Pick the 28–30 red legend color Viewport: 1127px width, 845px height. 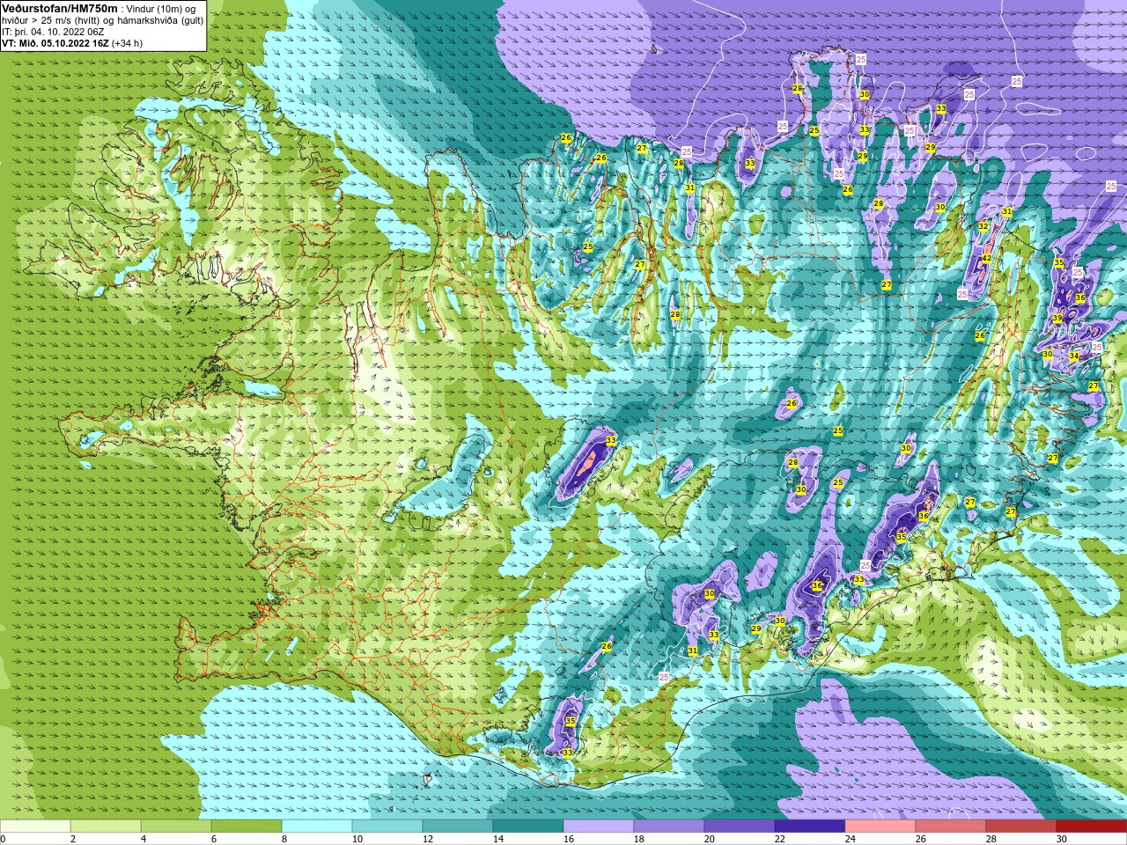click(1021, 827)
